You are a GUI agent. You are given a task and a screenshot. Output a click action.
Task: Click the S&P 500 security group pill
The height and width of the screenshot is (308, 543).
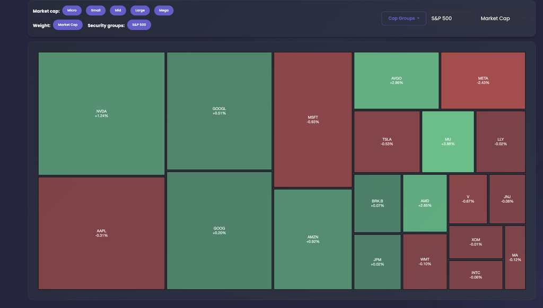point(139,25)
